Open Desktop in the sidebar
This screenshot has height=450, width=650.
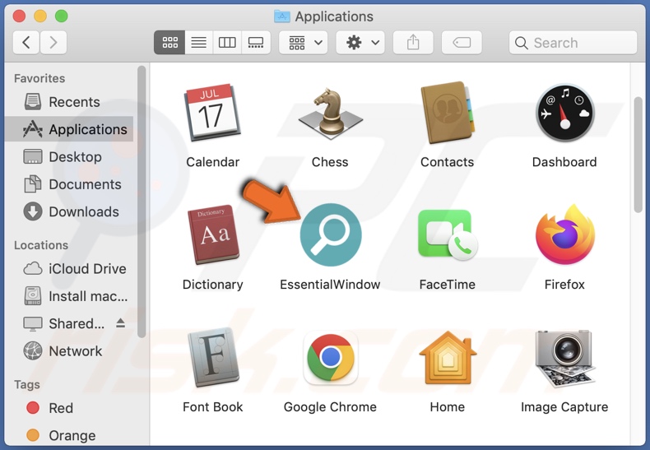[69, 156]
